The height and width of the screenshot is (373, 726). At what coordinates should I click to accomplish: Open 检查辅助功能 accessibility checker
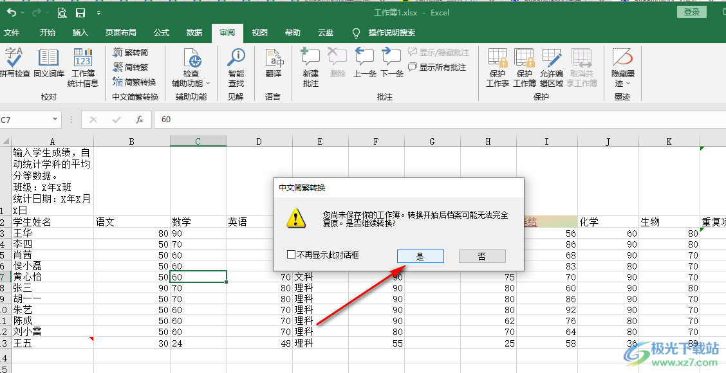[191, 68]
